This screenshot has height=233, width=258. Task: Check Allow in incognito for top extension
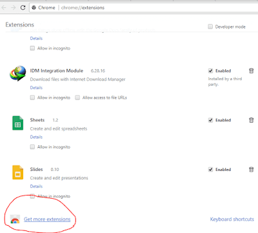coord(32,48)
